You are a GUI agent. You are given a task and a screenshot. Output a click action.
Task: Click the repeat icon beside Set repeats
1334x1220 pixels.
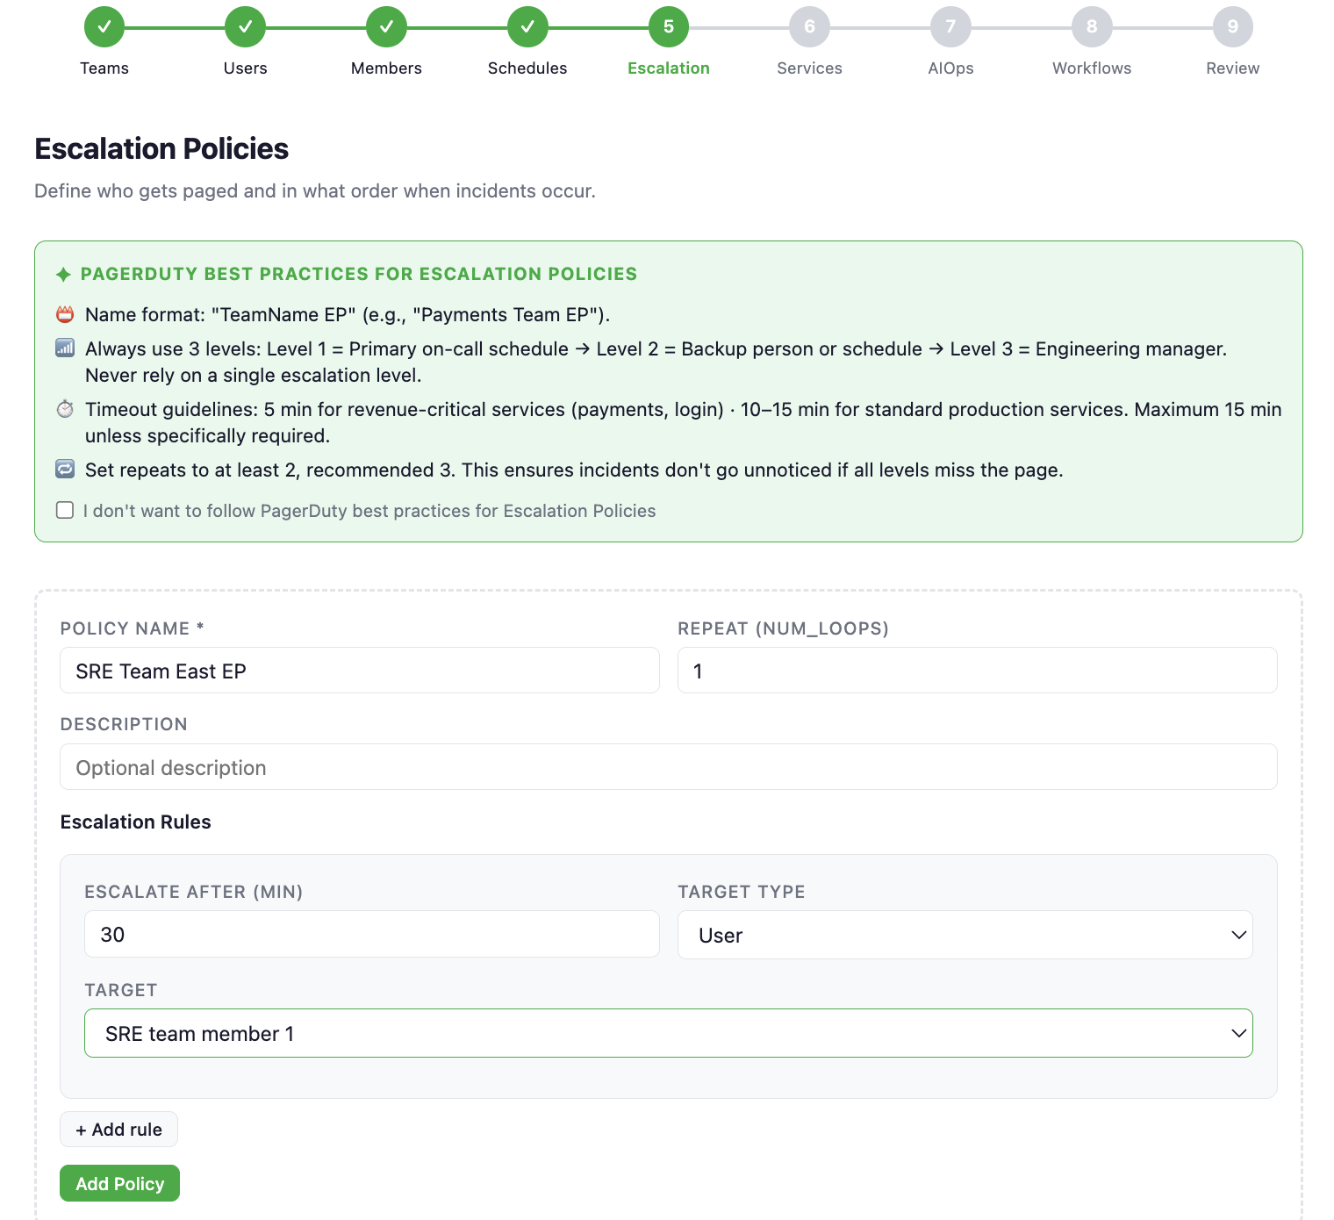tap(65, 470)
